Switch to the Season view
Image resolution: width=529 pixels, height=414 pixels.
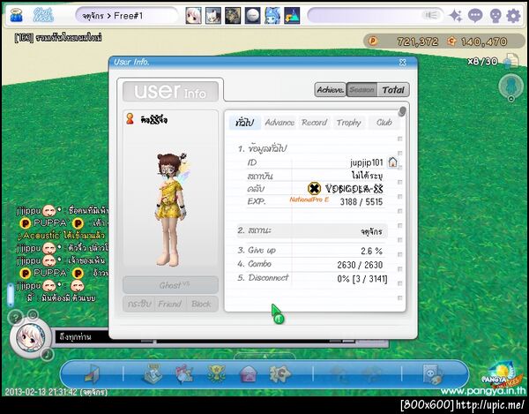click(x=361, y=90)
